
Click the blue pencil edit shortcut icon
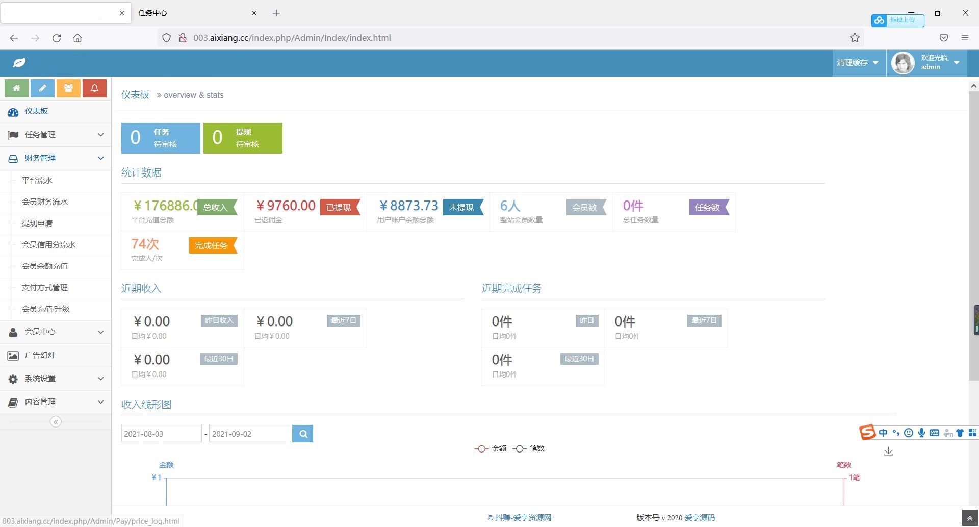pos(42,88)
